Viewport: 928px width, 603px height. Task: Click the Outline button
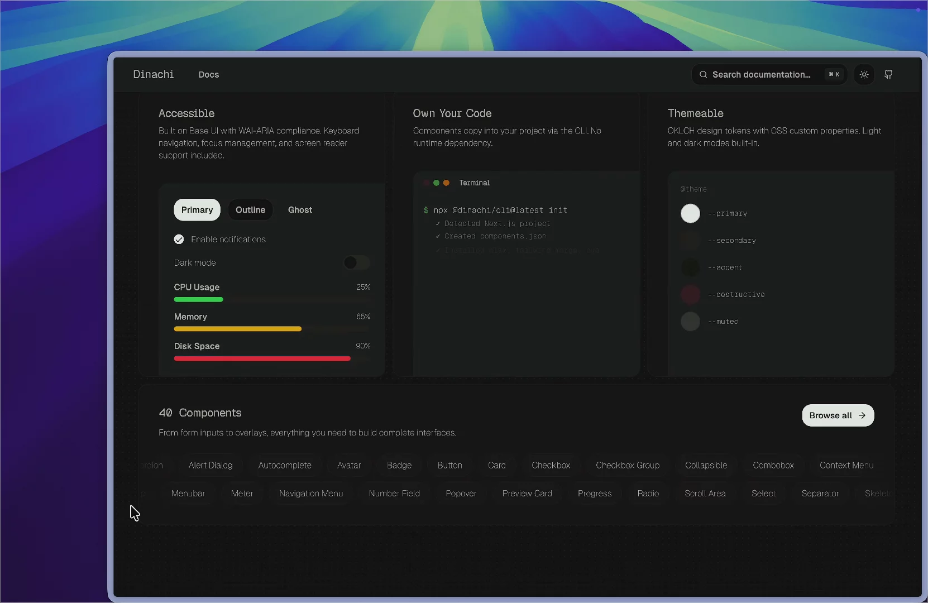pyautogui.click(x=251, y=210)
